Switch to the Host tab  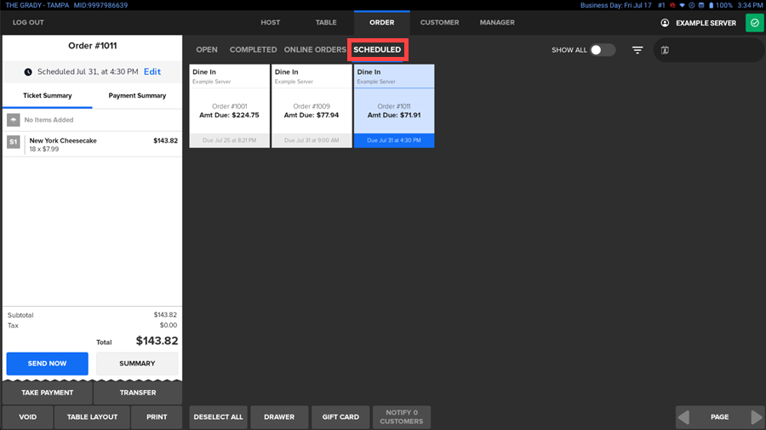pos(270,22)
